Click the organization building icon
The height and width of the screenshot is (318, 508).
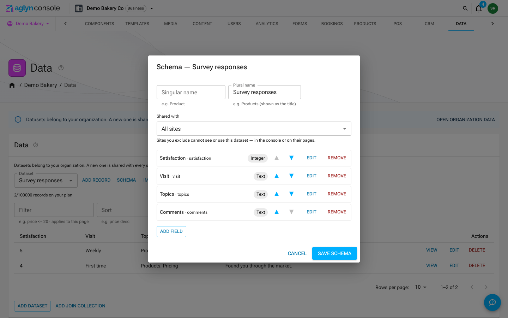(79, 8)
